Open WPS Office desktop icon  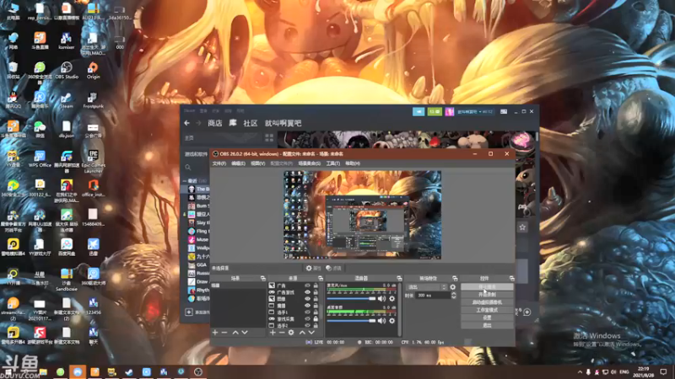(40, 159)
